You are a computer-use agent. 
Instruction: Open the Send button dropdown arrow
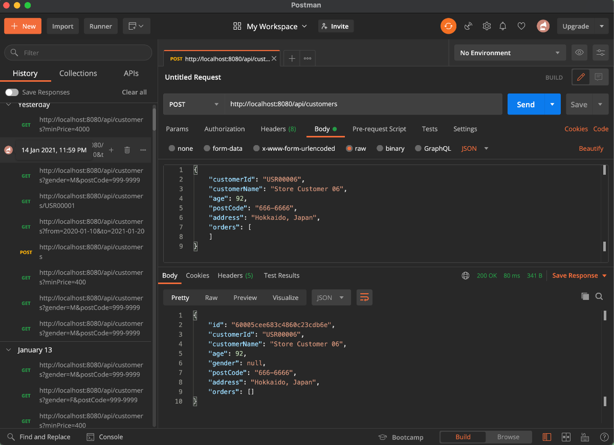pos(552,104)
